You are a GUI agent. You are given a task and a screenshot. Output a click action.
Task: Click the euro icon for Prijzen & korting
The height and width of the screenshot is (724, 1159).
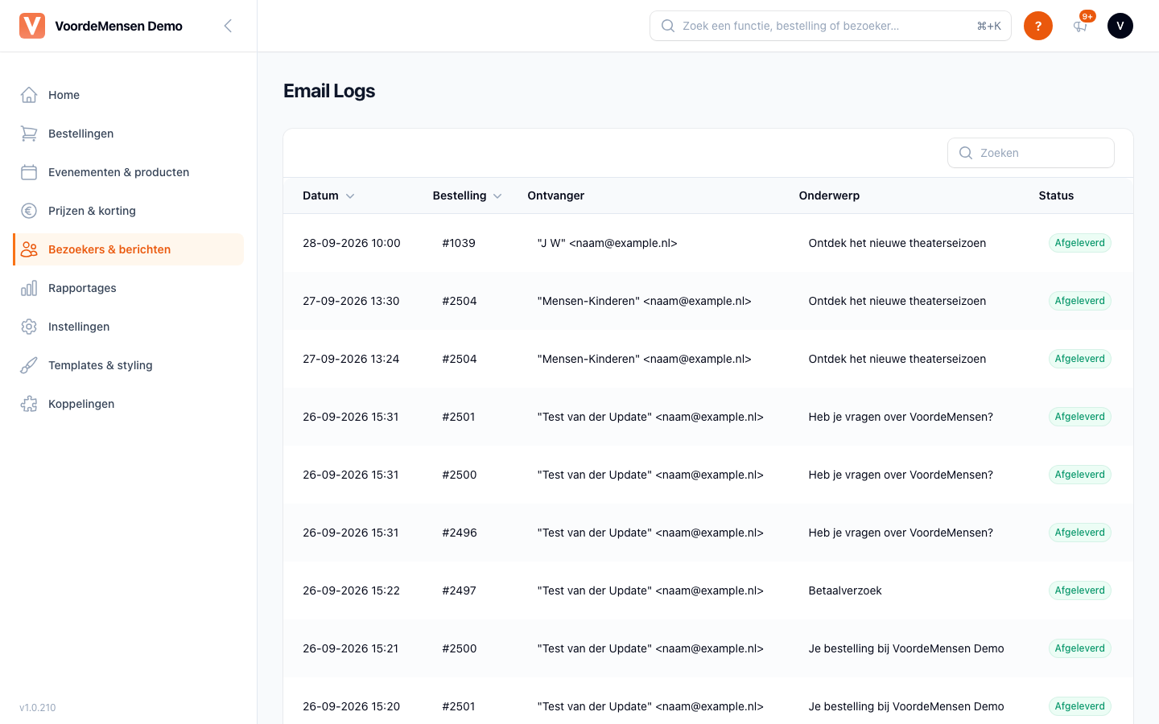pos(29,211)
